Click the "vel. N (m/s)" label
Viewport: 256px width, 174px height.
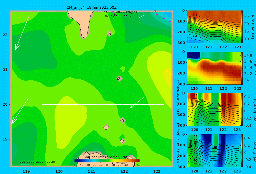pyautogui.click(x=254, y=110)
